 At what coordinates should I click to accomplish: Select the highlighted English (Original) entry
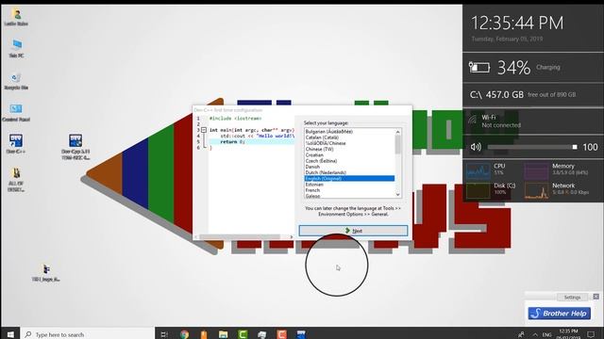click(x=349, y=178)
